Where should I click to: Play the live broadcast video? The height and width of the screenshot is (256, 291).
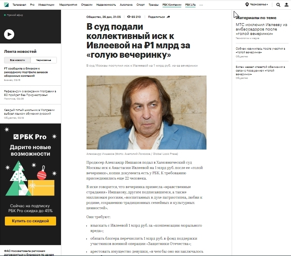tap(9, 34)
